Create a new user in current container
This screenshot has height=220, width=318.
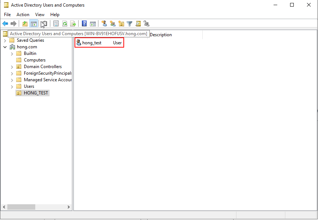pyautogui.click(x=104, y=24)
